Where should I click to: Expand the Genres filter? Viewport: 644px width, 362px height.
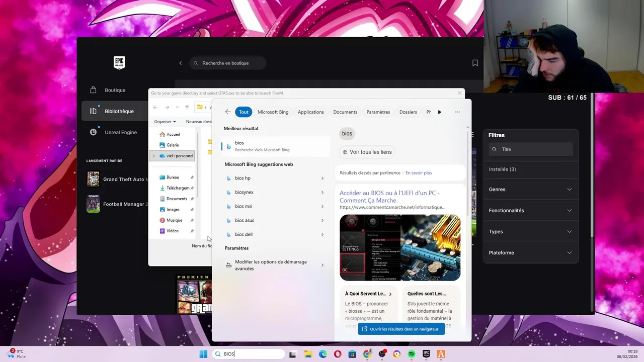(x=530, y=190)
